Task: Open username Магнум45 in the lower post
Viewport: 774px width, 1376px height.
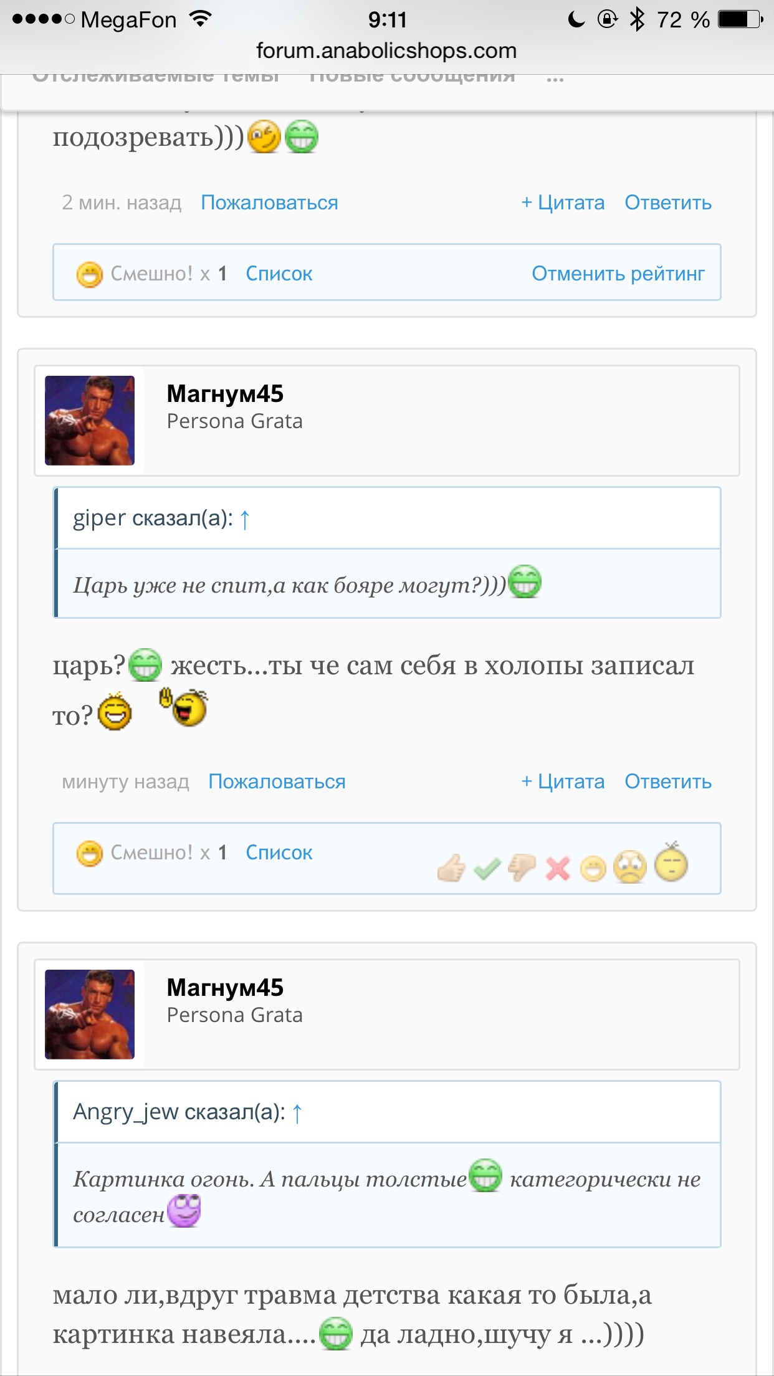Action: 225,988
